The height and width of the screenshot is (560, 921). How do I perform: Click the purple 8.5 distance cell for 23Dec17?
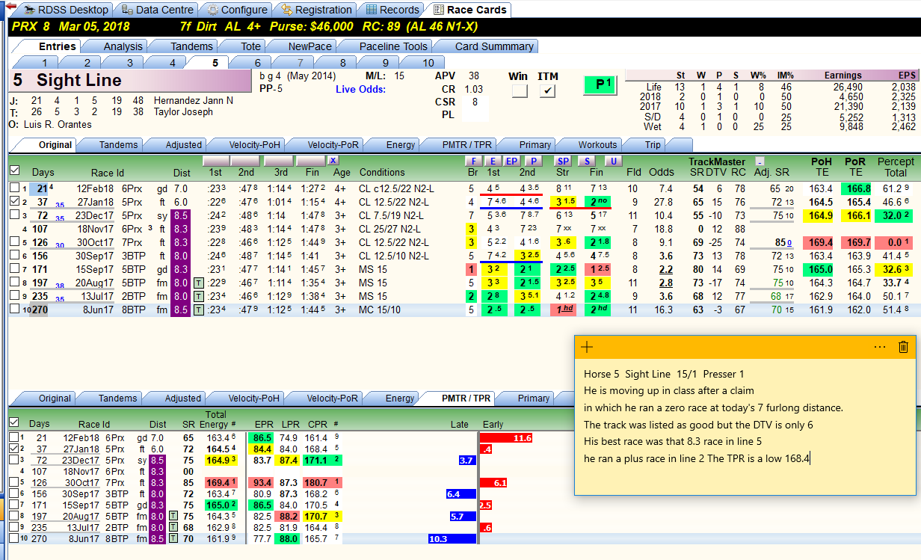[x=182, y=215]
